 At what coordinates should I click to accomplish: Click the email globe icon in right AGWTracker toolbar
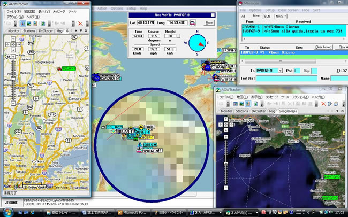tap(336, 104)
